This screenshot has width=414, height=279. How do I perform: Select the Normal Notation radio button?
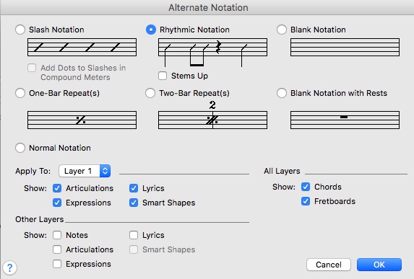click(x=20, y=148)
